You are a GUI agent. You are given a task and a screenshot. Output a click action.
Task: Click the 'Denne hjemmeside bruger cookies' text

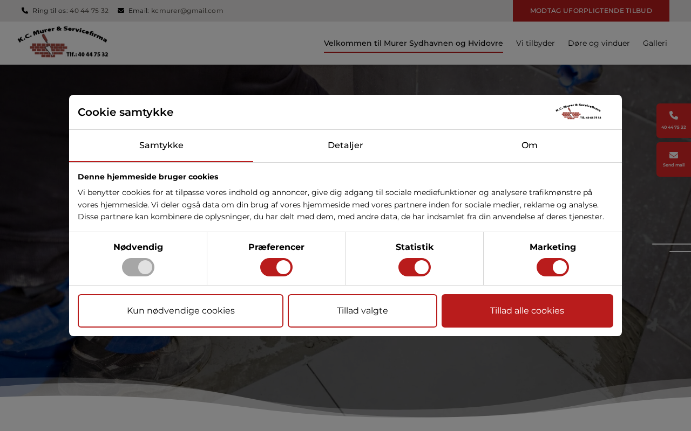click(148, 177)
